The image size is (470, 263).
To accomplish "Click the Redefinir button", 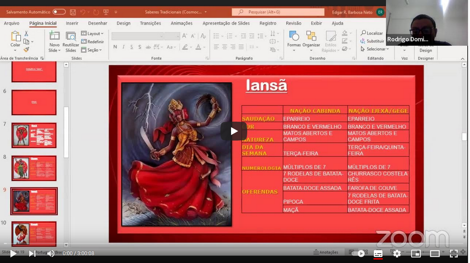I will (x=92, y=42).
